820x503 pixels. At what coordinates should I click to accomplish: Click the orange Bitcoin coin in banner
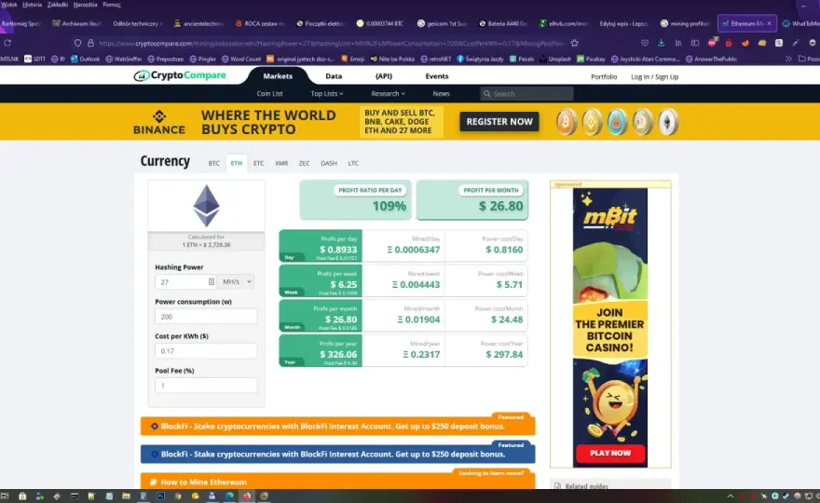pyautogui.click(x=566, y=122)
